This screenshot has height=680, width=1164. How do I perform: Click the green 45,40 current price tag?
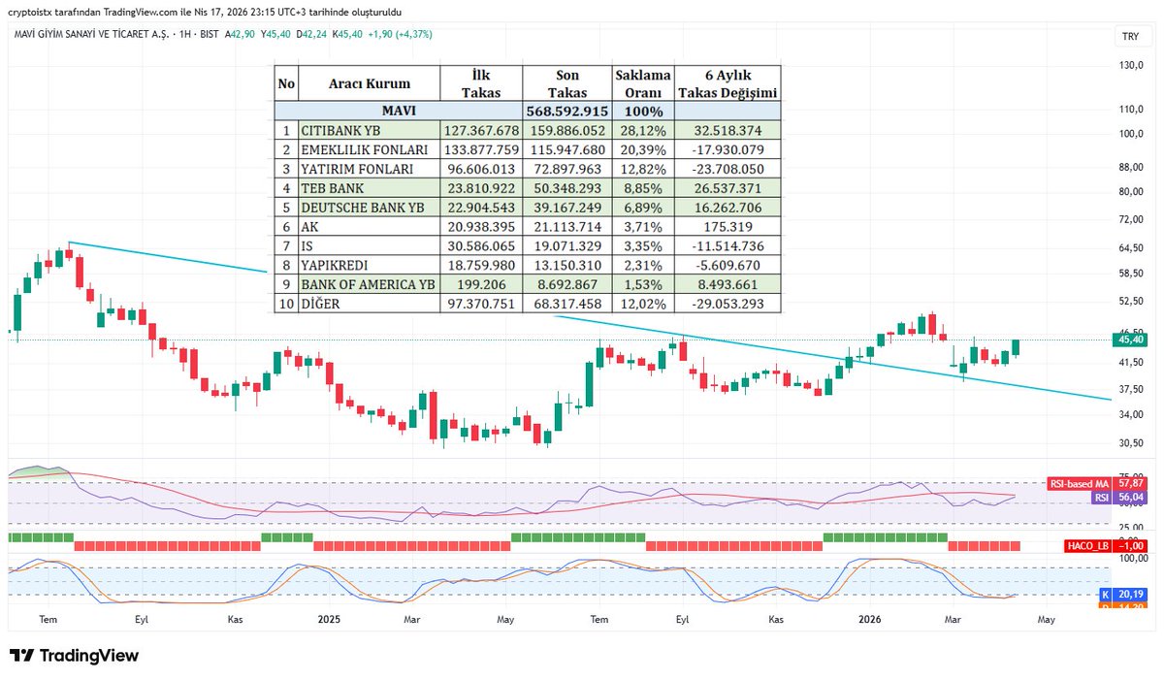click(x=1131, y=340)
